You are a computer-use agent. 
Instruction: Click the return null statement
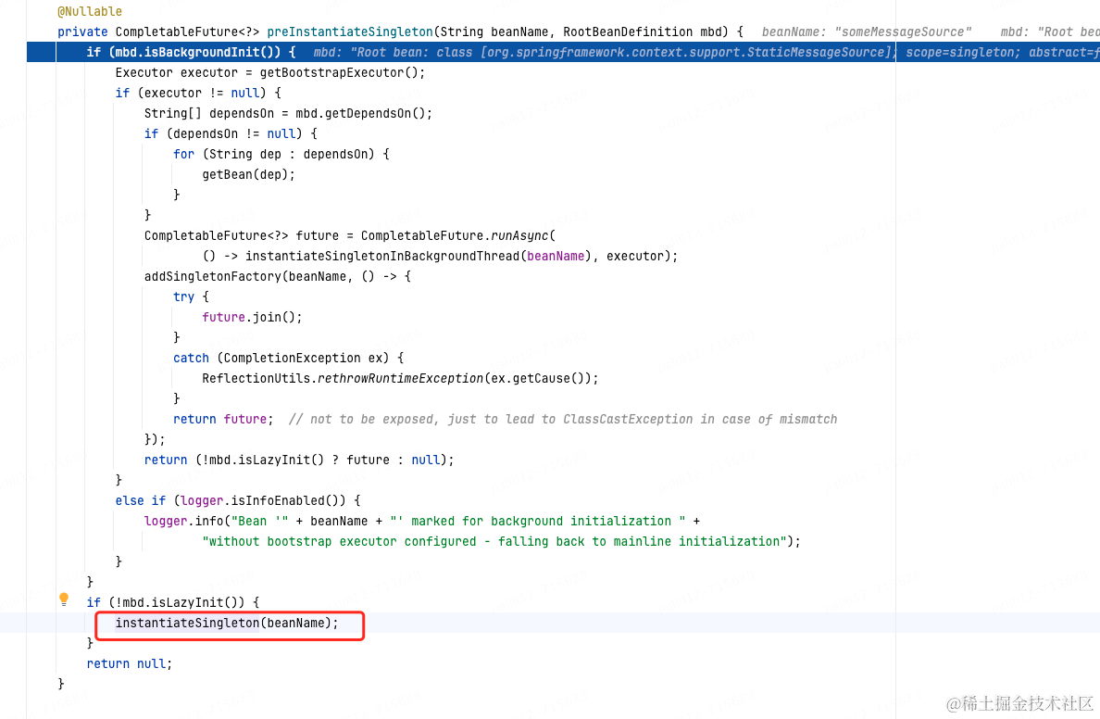coord(129,663)
